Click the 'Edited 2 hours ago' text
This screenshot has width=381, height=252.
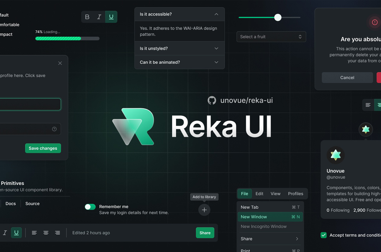click(91, 233)
